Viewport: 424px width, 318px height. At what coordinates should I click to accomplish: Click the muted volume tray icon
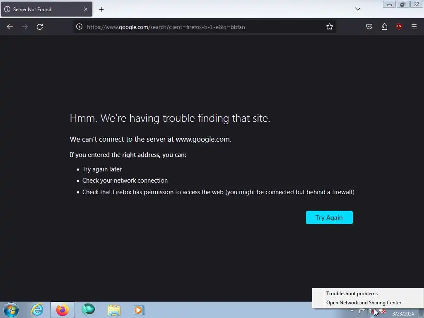point(382,311)
